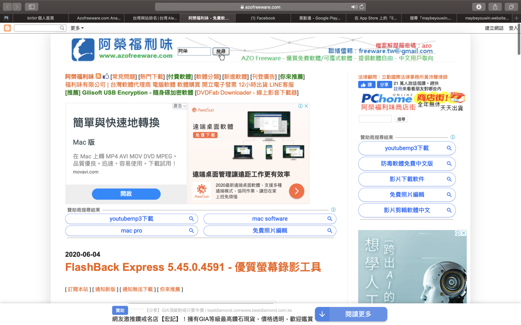
Task: Open the Share button in Safari toolbar
Action: point(495,7)
